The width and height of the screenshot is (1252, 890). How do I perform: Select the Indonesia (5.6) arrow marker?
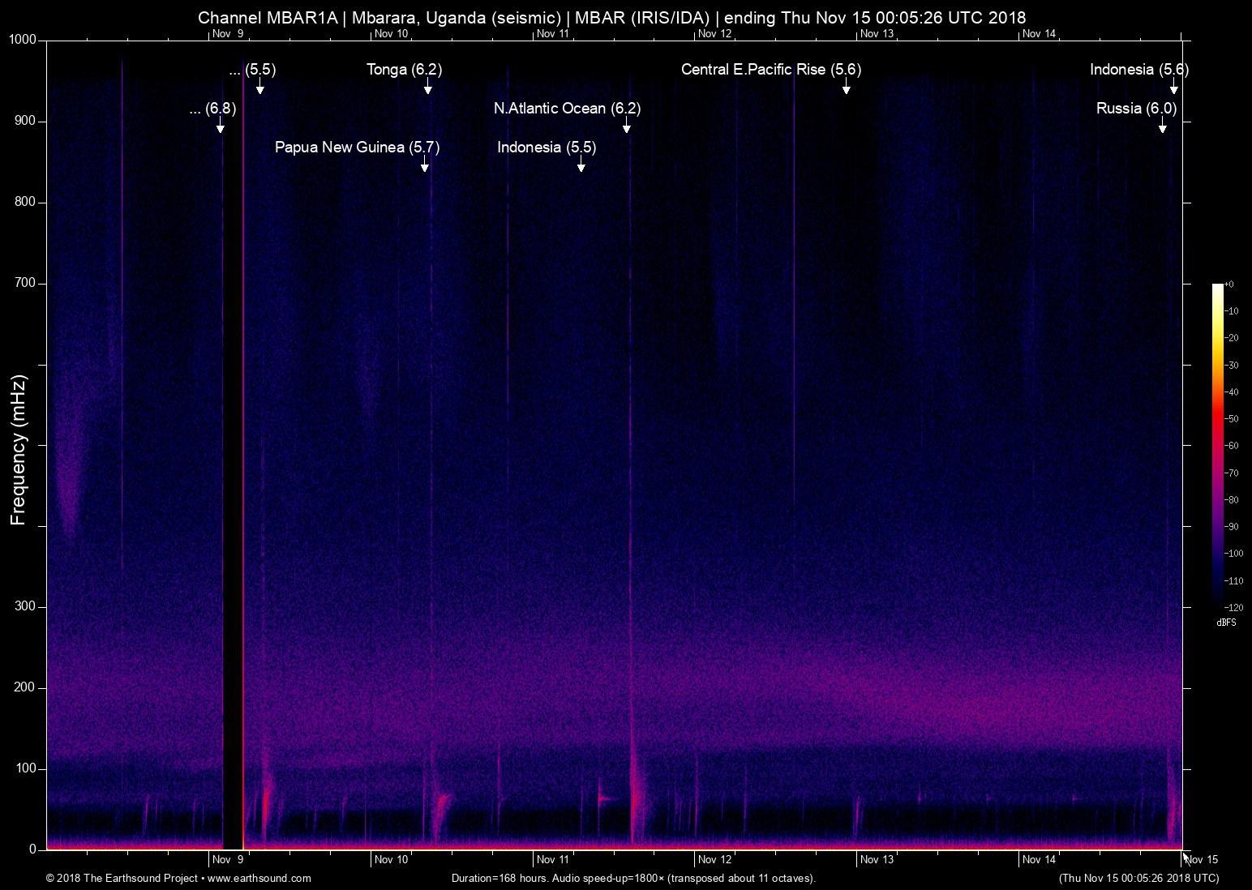(1173, 88)
